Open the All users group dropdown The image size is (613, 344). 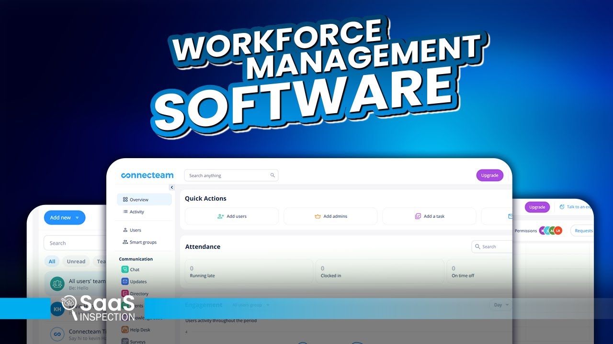coord(250,305)
